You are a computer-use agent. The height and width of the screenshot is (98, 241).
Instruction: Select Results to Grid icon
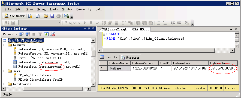tap(144, 23)
